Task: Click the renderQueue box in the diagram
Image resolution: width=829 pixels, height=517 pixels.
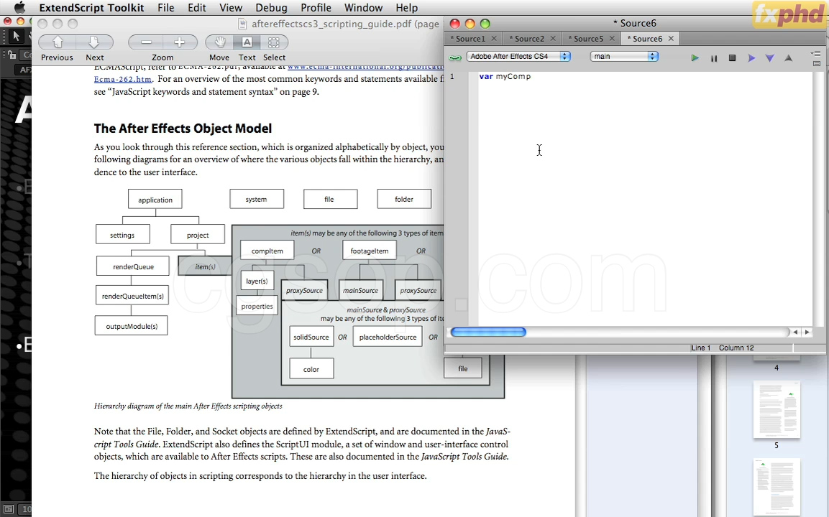Action: pyautogui.click(x=133, y=266)
